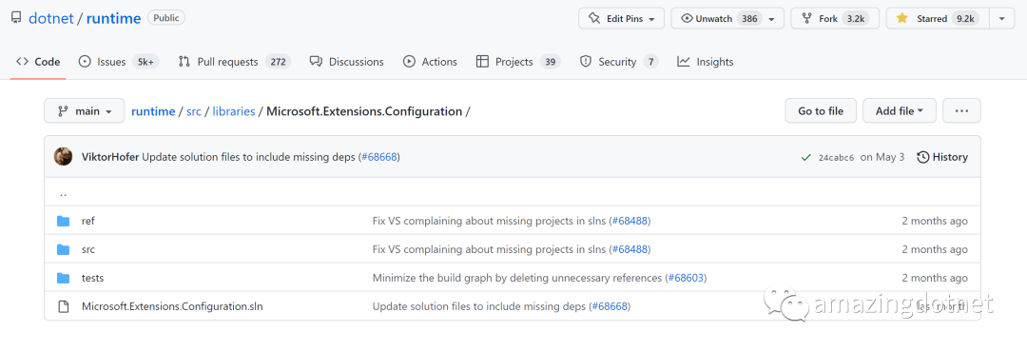Open tests row commit message about build graph

click(x=517, y=278)
